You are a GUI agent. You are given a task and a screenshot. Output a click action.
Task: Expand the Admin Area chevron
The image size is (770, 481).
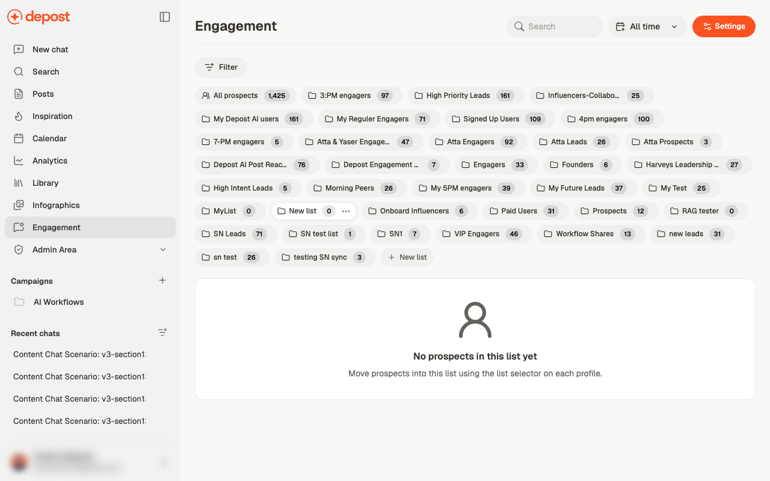point(163,250)
